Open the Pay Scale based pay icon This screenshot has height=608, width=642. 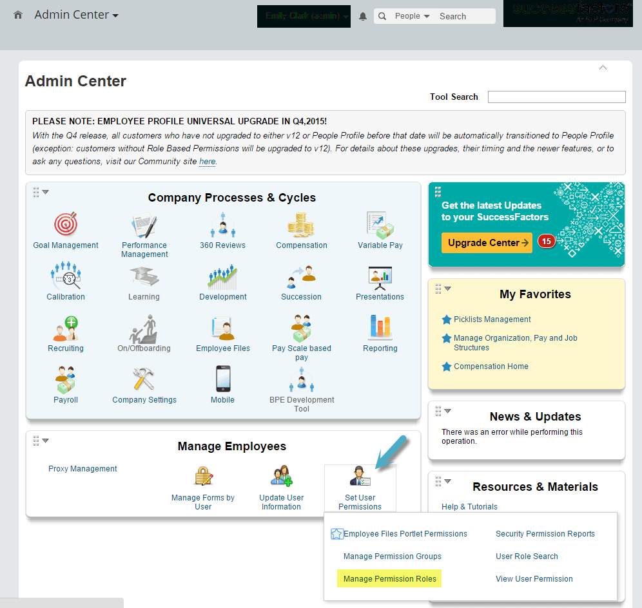(302, 328)
